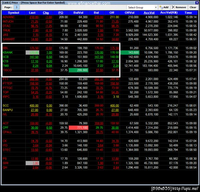
Task: Click ADVANC change value -1.00
Action: (x=49, y=17)
